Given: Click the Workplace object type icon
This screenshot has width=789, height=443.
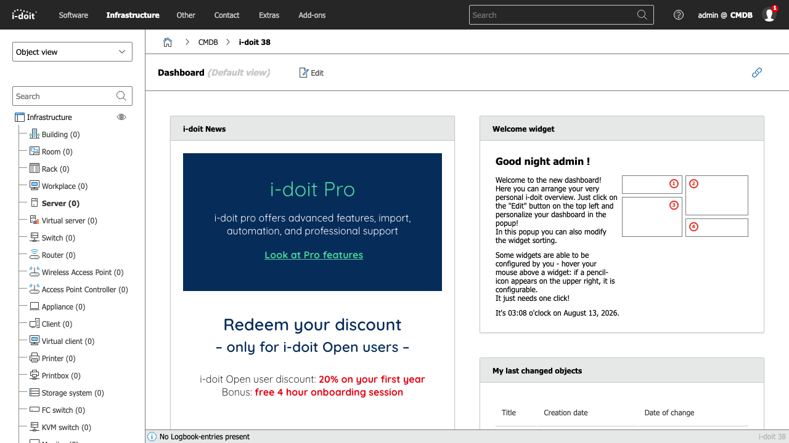Looking at the screenshot, I should [35, 186].
